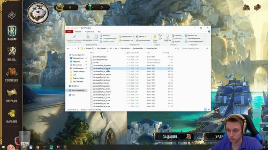The width and height of the screenshot is (268, 150).
Task: Click Вставить ярлык paste shortcut command
Action: point(107,42)
